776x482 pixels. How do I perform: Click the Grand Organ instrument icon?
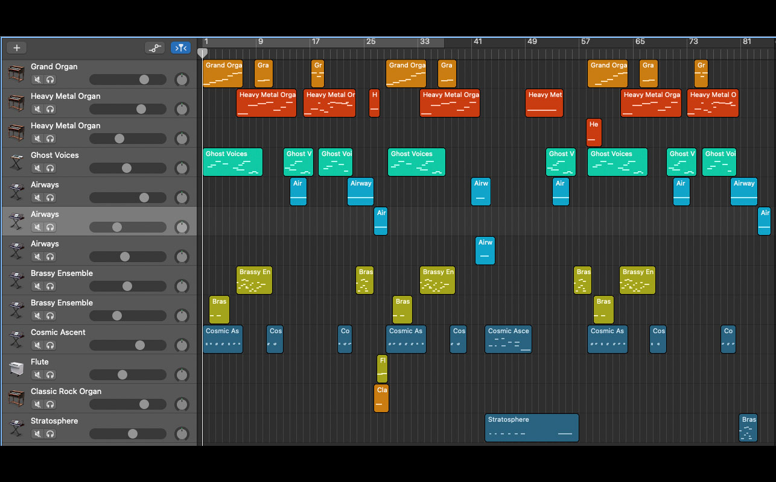[16, 74]
